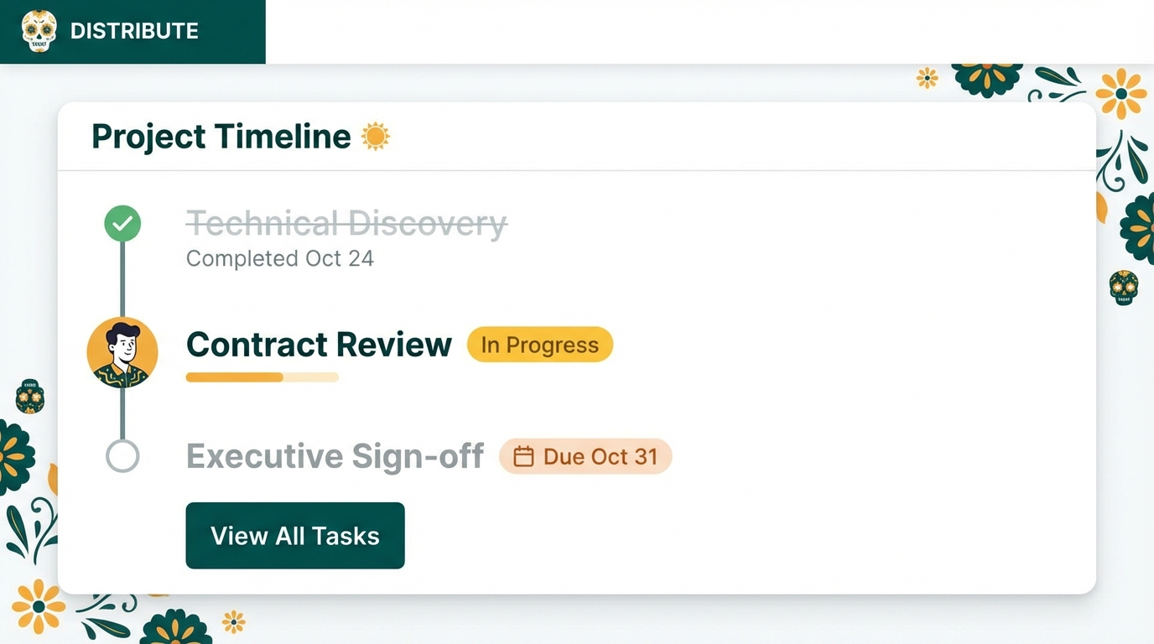Mark Technical Discovery as incomplete via its check circle

122,222
